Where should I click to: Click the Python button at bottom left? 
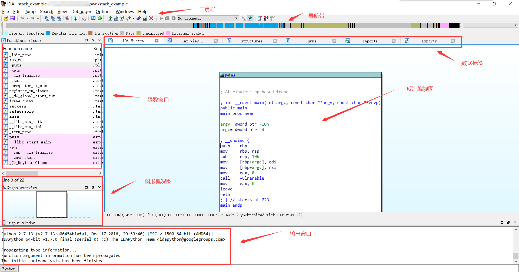click(9, 269)
